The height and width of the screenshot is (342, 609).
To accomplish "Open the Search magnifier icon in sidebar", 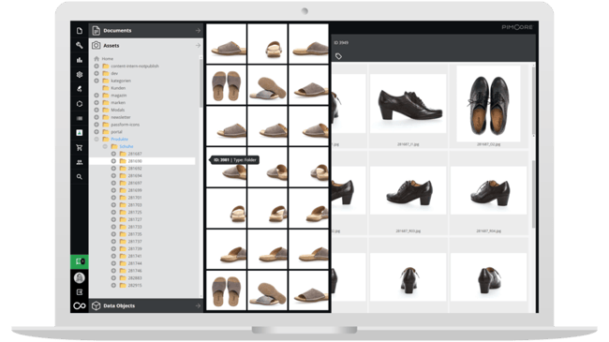I will tap(80, 177).
